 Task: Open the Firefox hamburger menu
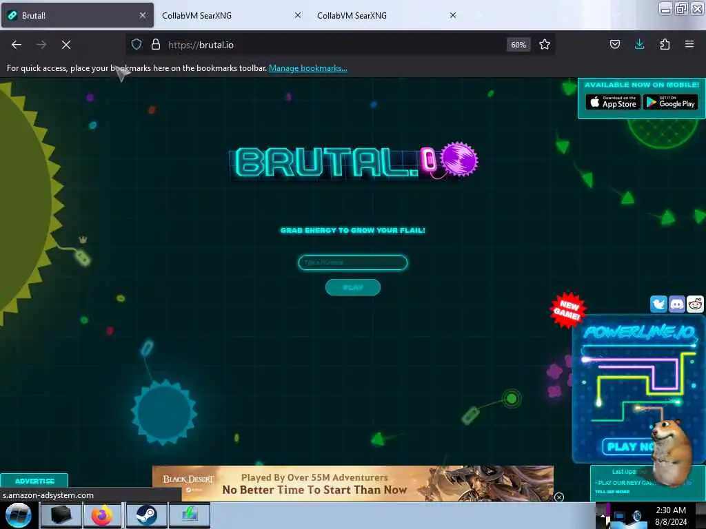point(689,44)
